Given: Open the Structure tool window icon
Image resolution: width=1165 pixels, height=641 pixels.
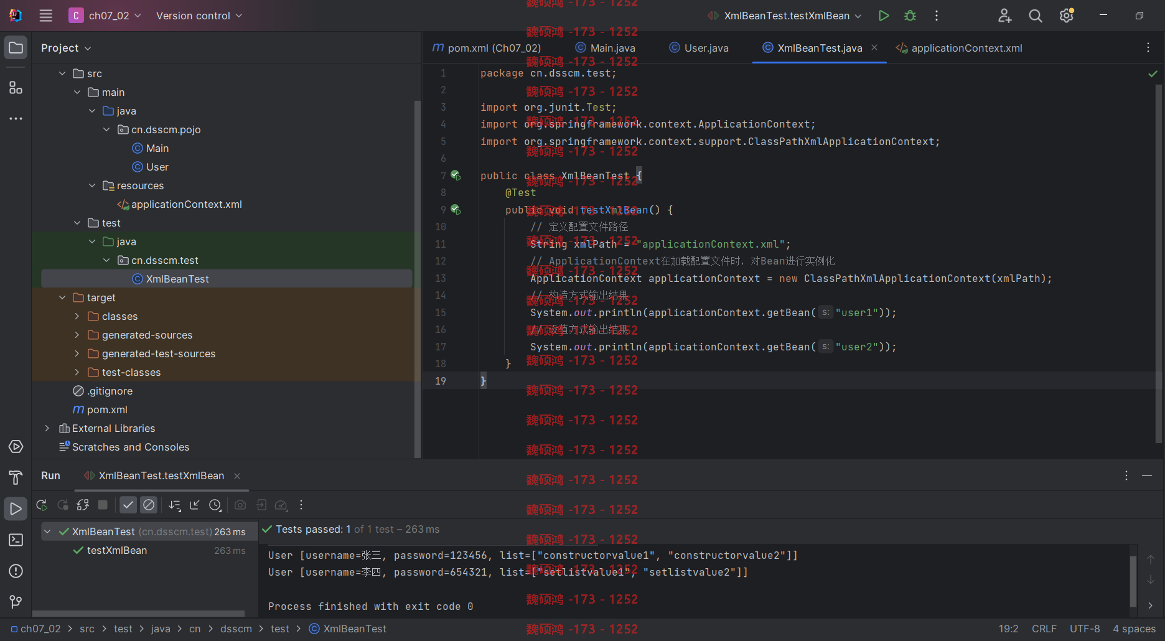Looking at the screenshot, I should point(16,88).
